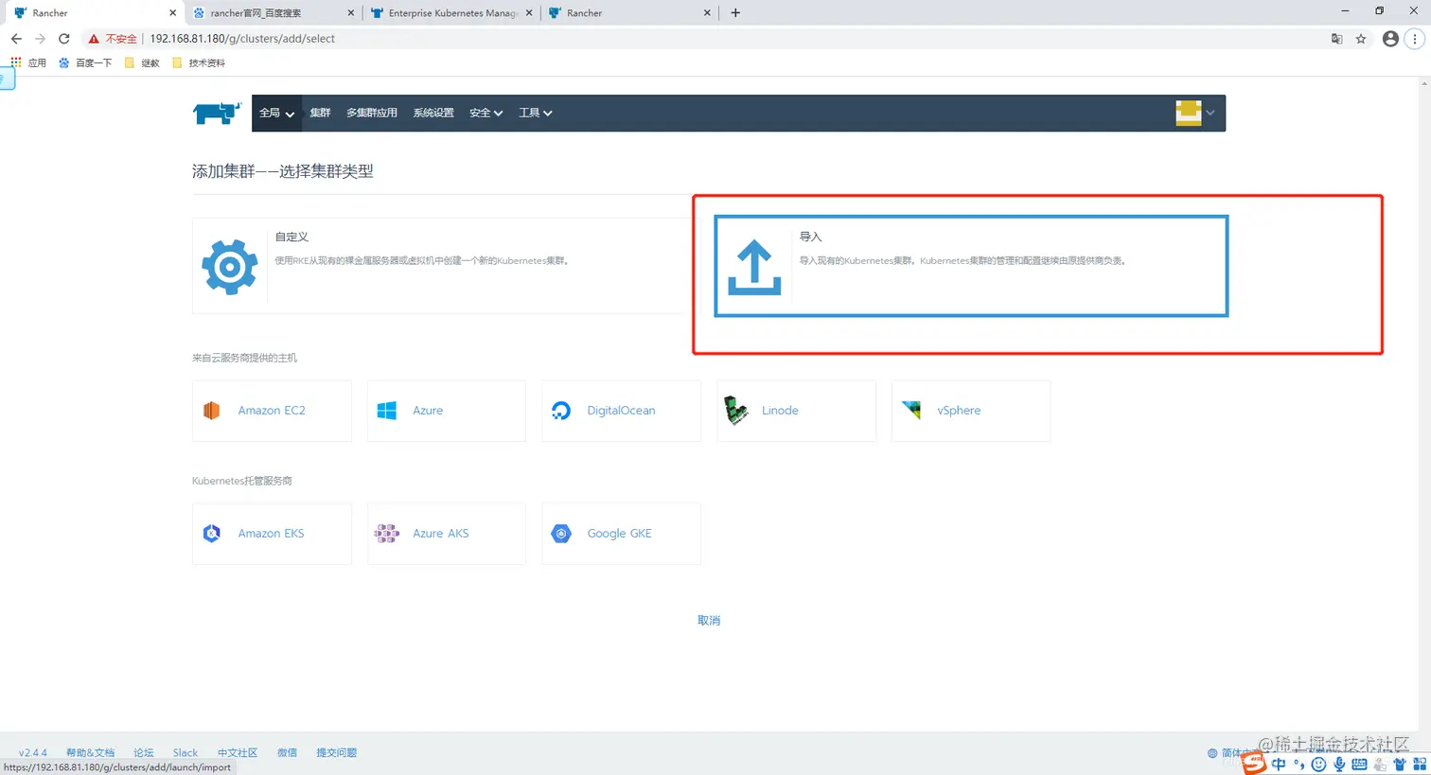1431x775 pixels.
Task: Click the DigitalOcean logo icon
Action: 561,411
